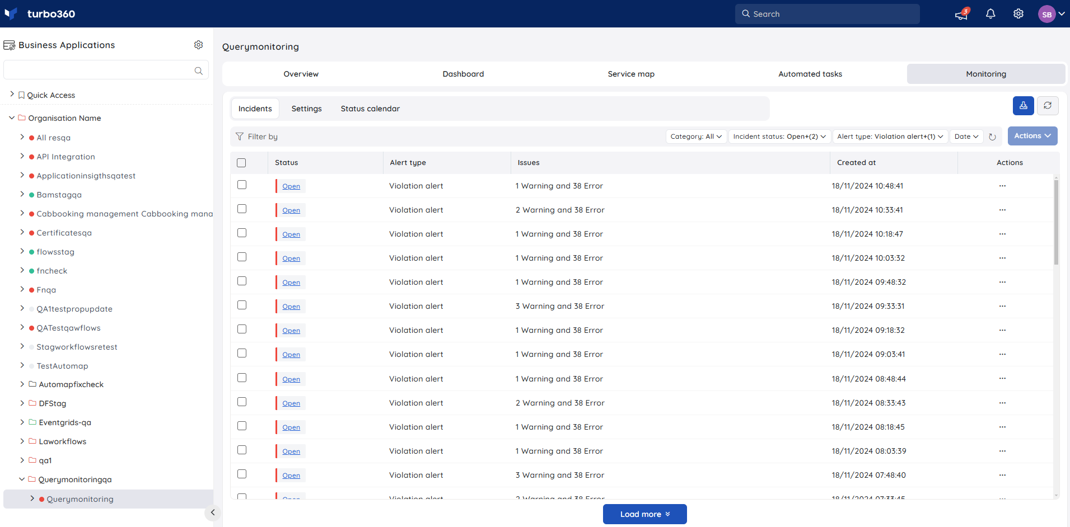This screenshot has height=527, width=1070.
Task: Click the refresh icon beside export
Action: [1048, 106]
